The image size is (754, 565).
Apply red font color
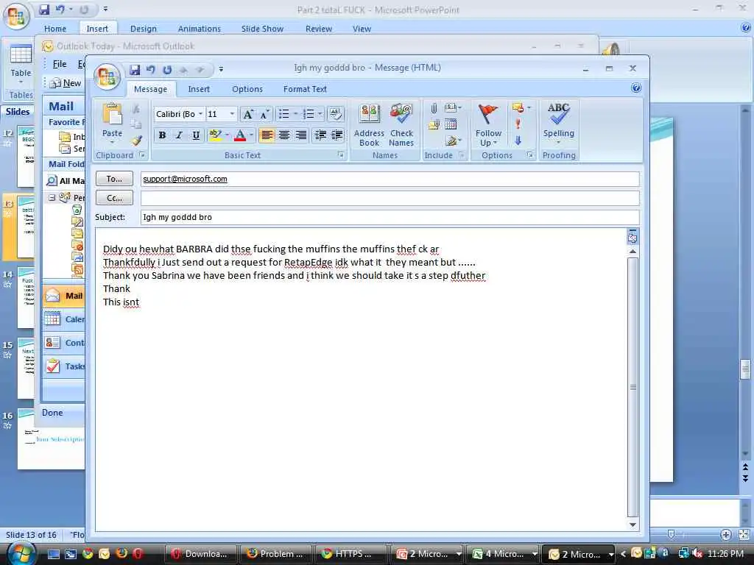point(240,135)
